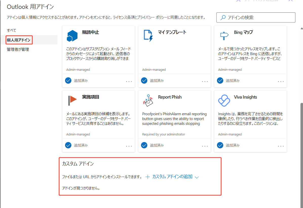Click the plus icon beside カスタム アドインの追加
Screen dimensions: 303x208
point(148,177)
